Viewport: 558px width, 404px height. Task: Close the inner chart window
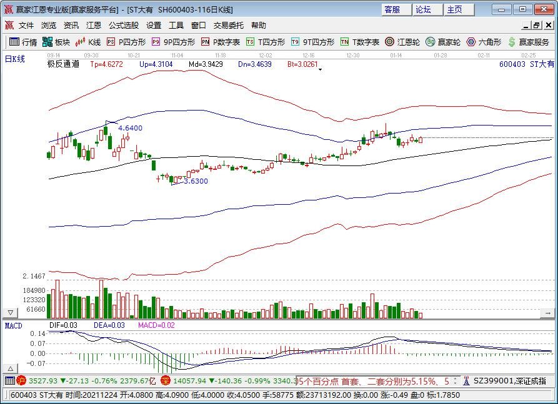pyautogui.click(x=549, y=25)
